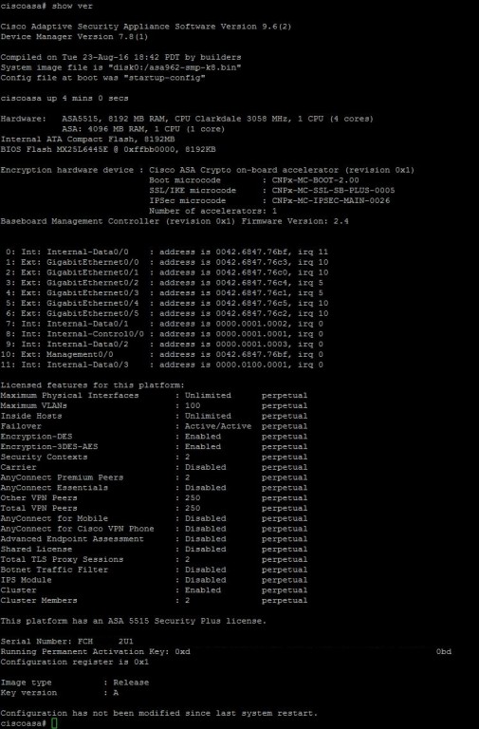The width and height of the screenshot is (479, 729).
Task: Click the Running Permanent Activation Key line
Action: pos(226,651)
